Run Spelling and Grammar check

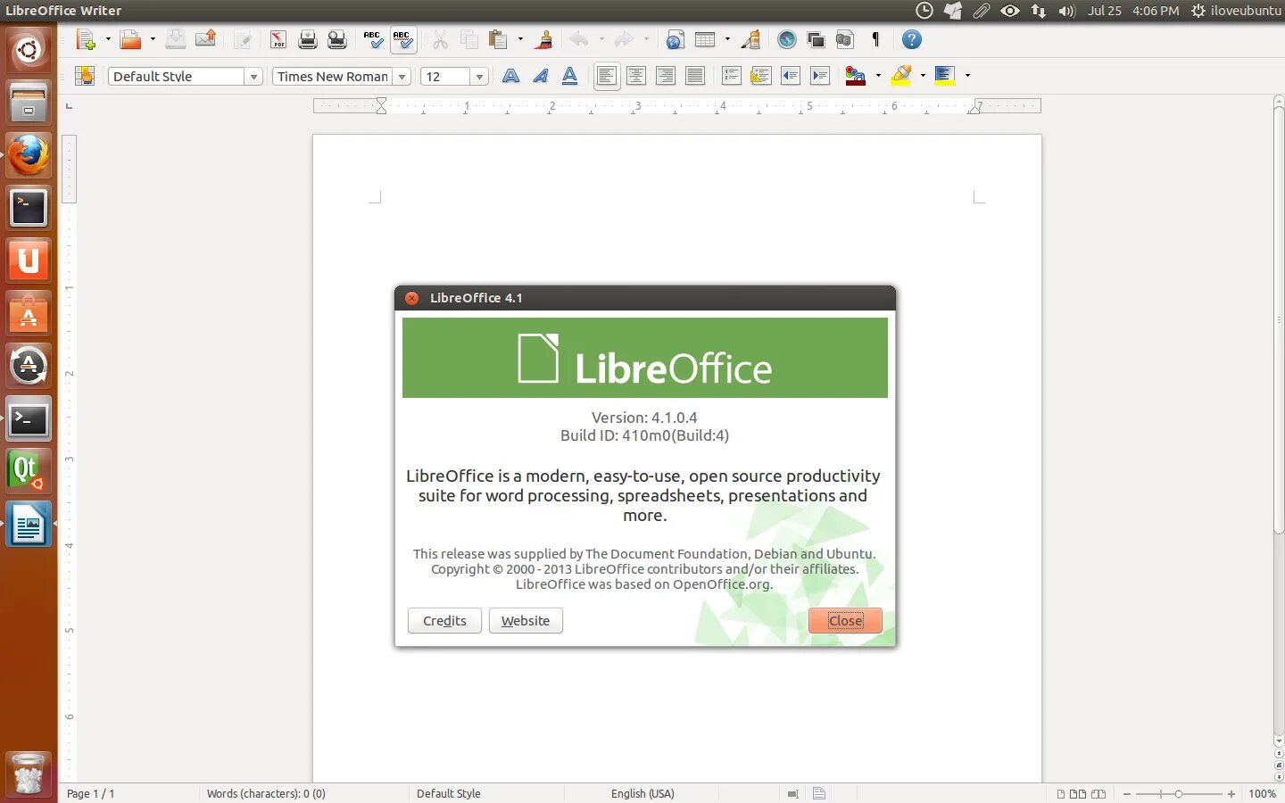point(373,39)
